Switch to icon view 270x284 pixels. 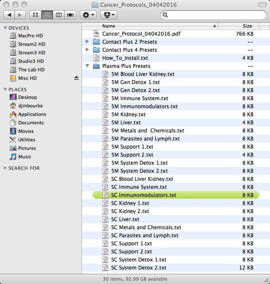[x=36, y=15]
